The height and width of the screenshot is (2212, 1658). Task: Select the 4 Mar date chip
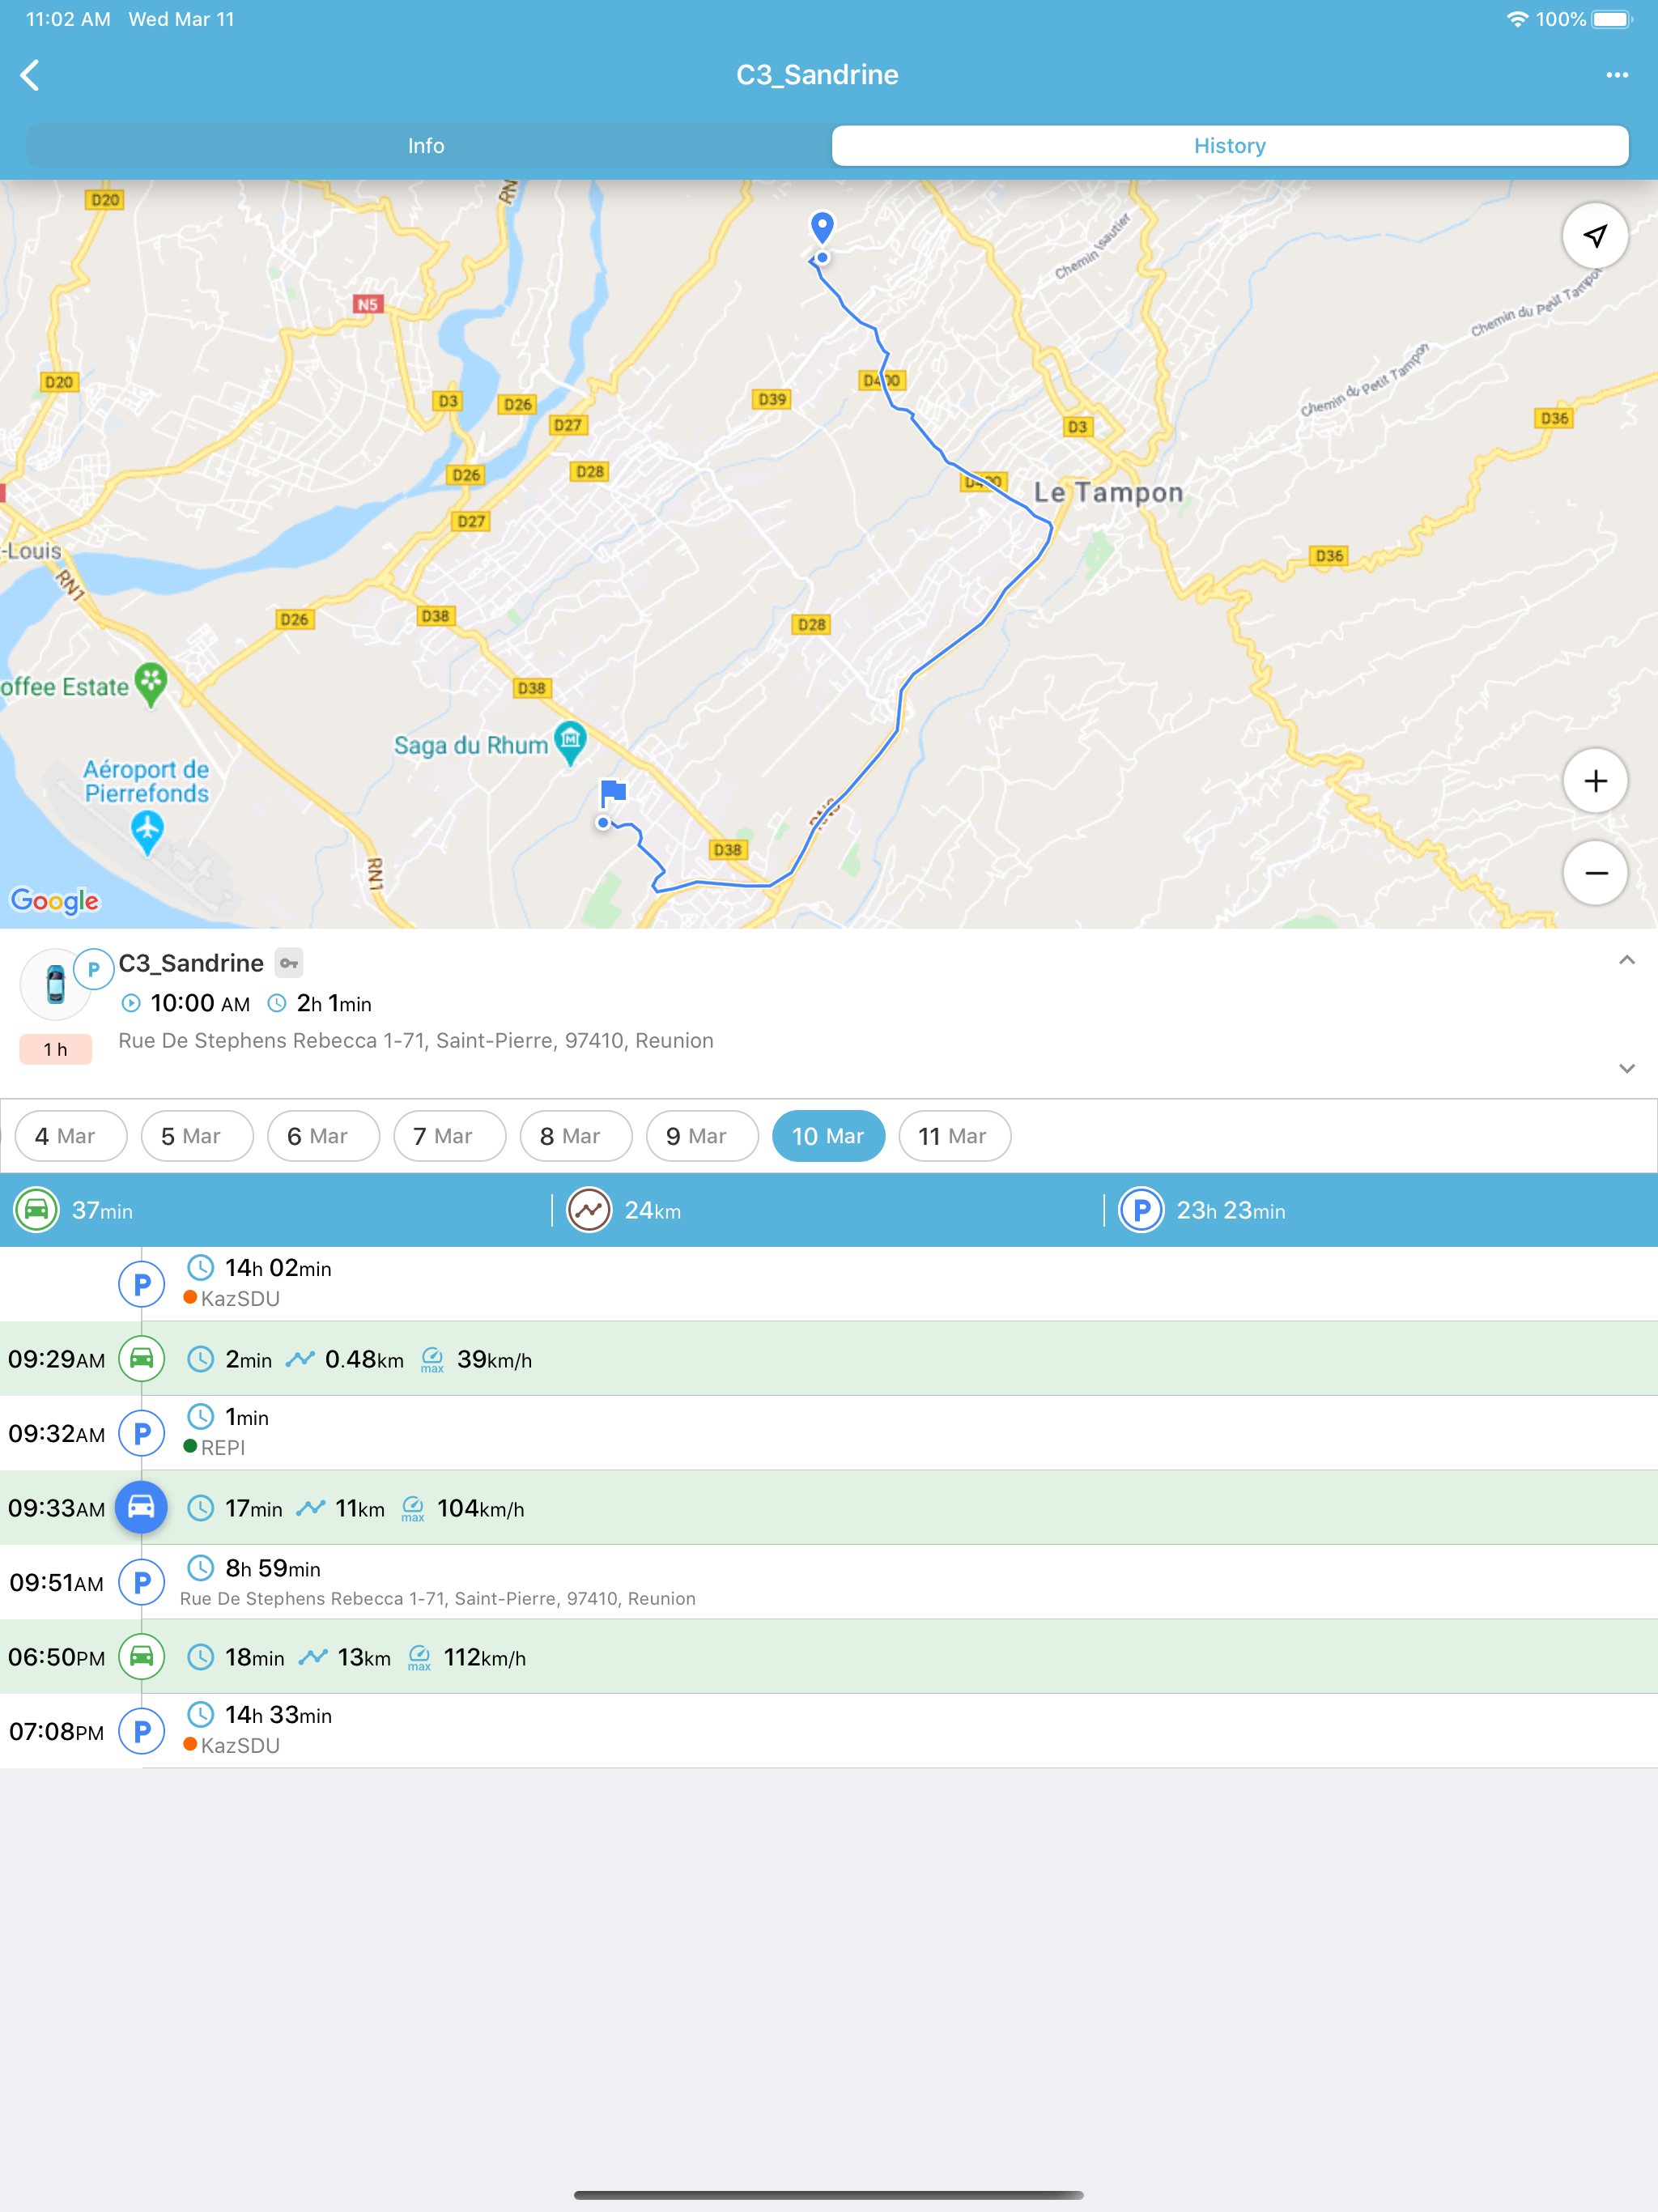pos(71,1136)
